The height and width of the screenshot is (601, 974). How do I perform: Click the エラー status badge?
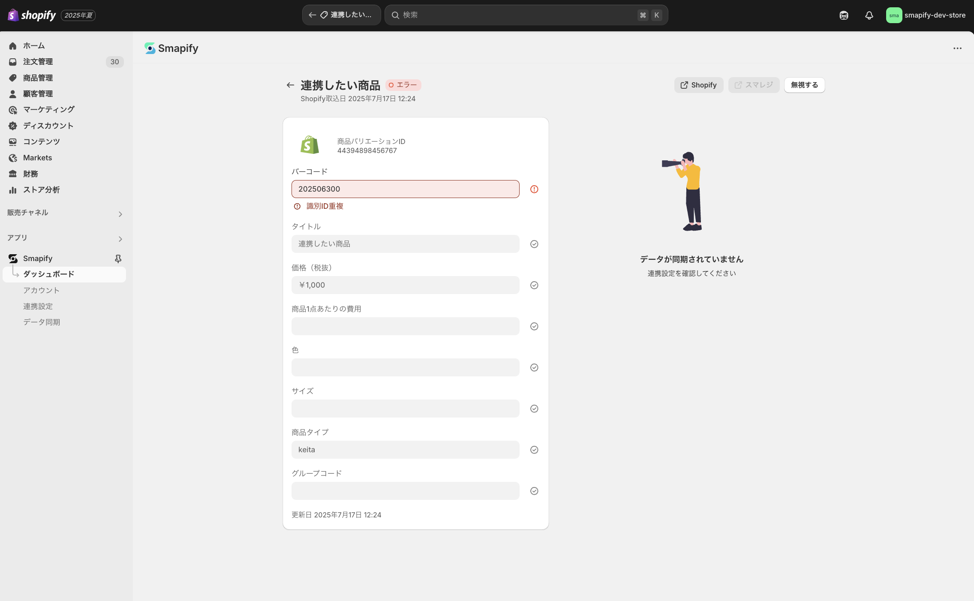point(403,85)
